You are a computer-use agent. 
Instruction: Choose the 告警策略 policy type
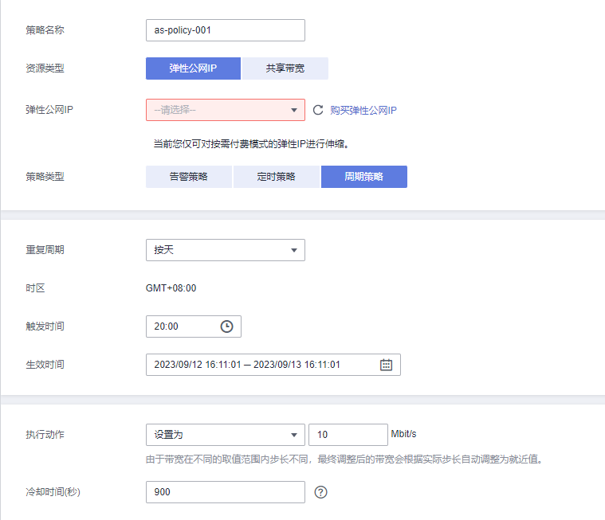[188, 177]
